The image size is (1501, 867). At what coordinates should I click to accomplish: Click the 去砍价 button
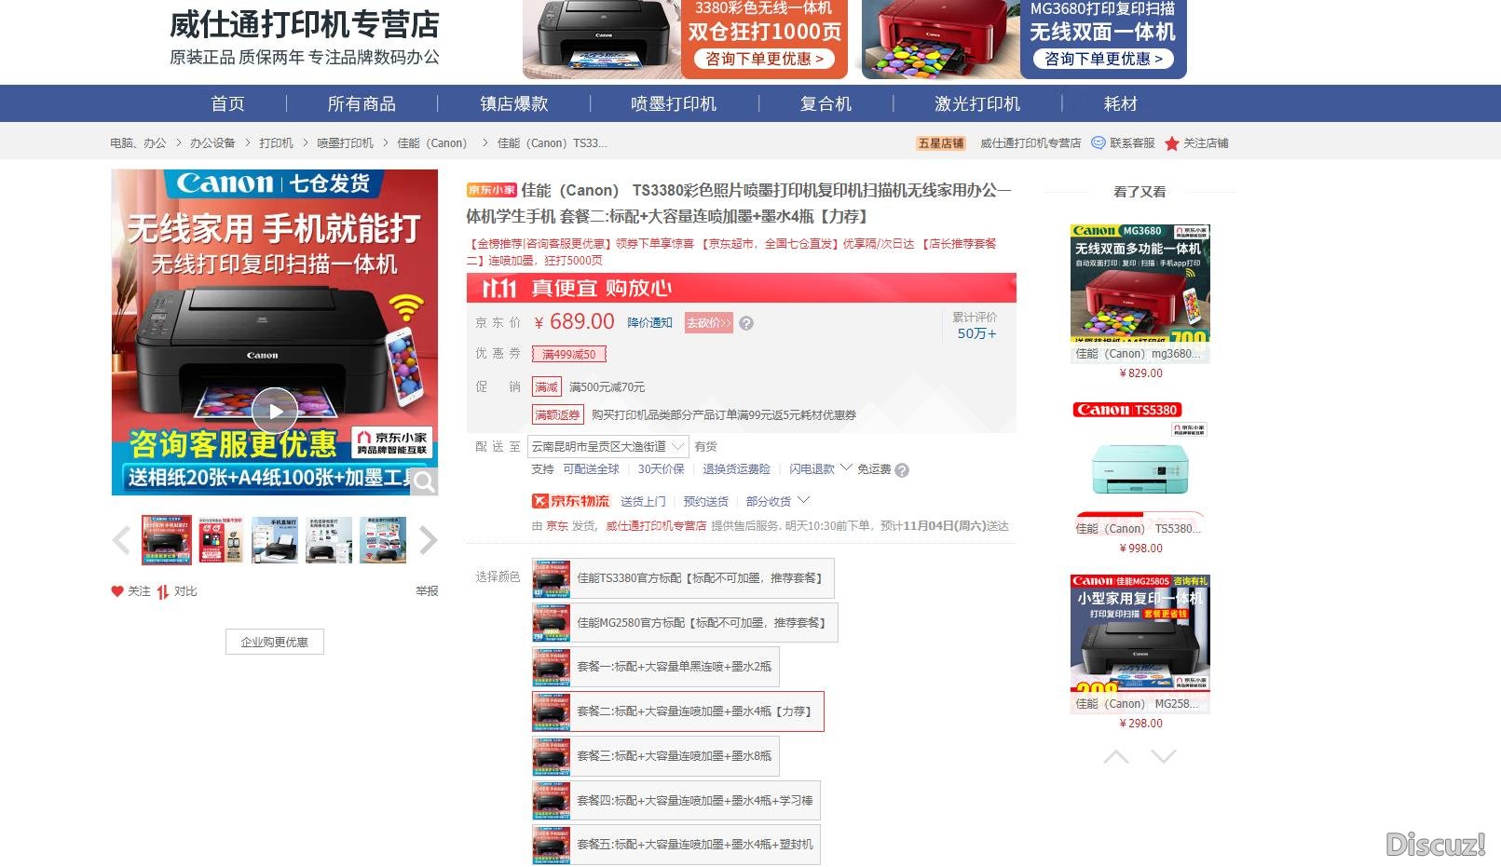point(709,323)
